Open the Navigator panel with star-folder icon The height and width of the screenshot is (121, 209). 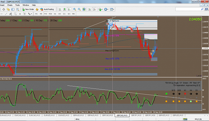(x=8, y=9)
